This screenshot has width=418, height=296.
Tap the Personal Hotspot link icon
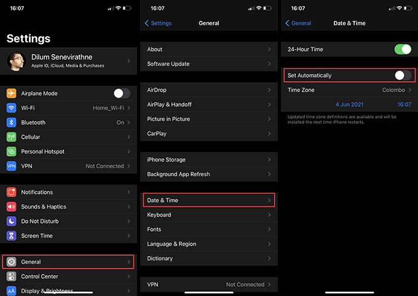(x=11, y=151)
